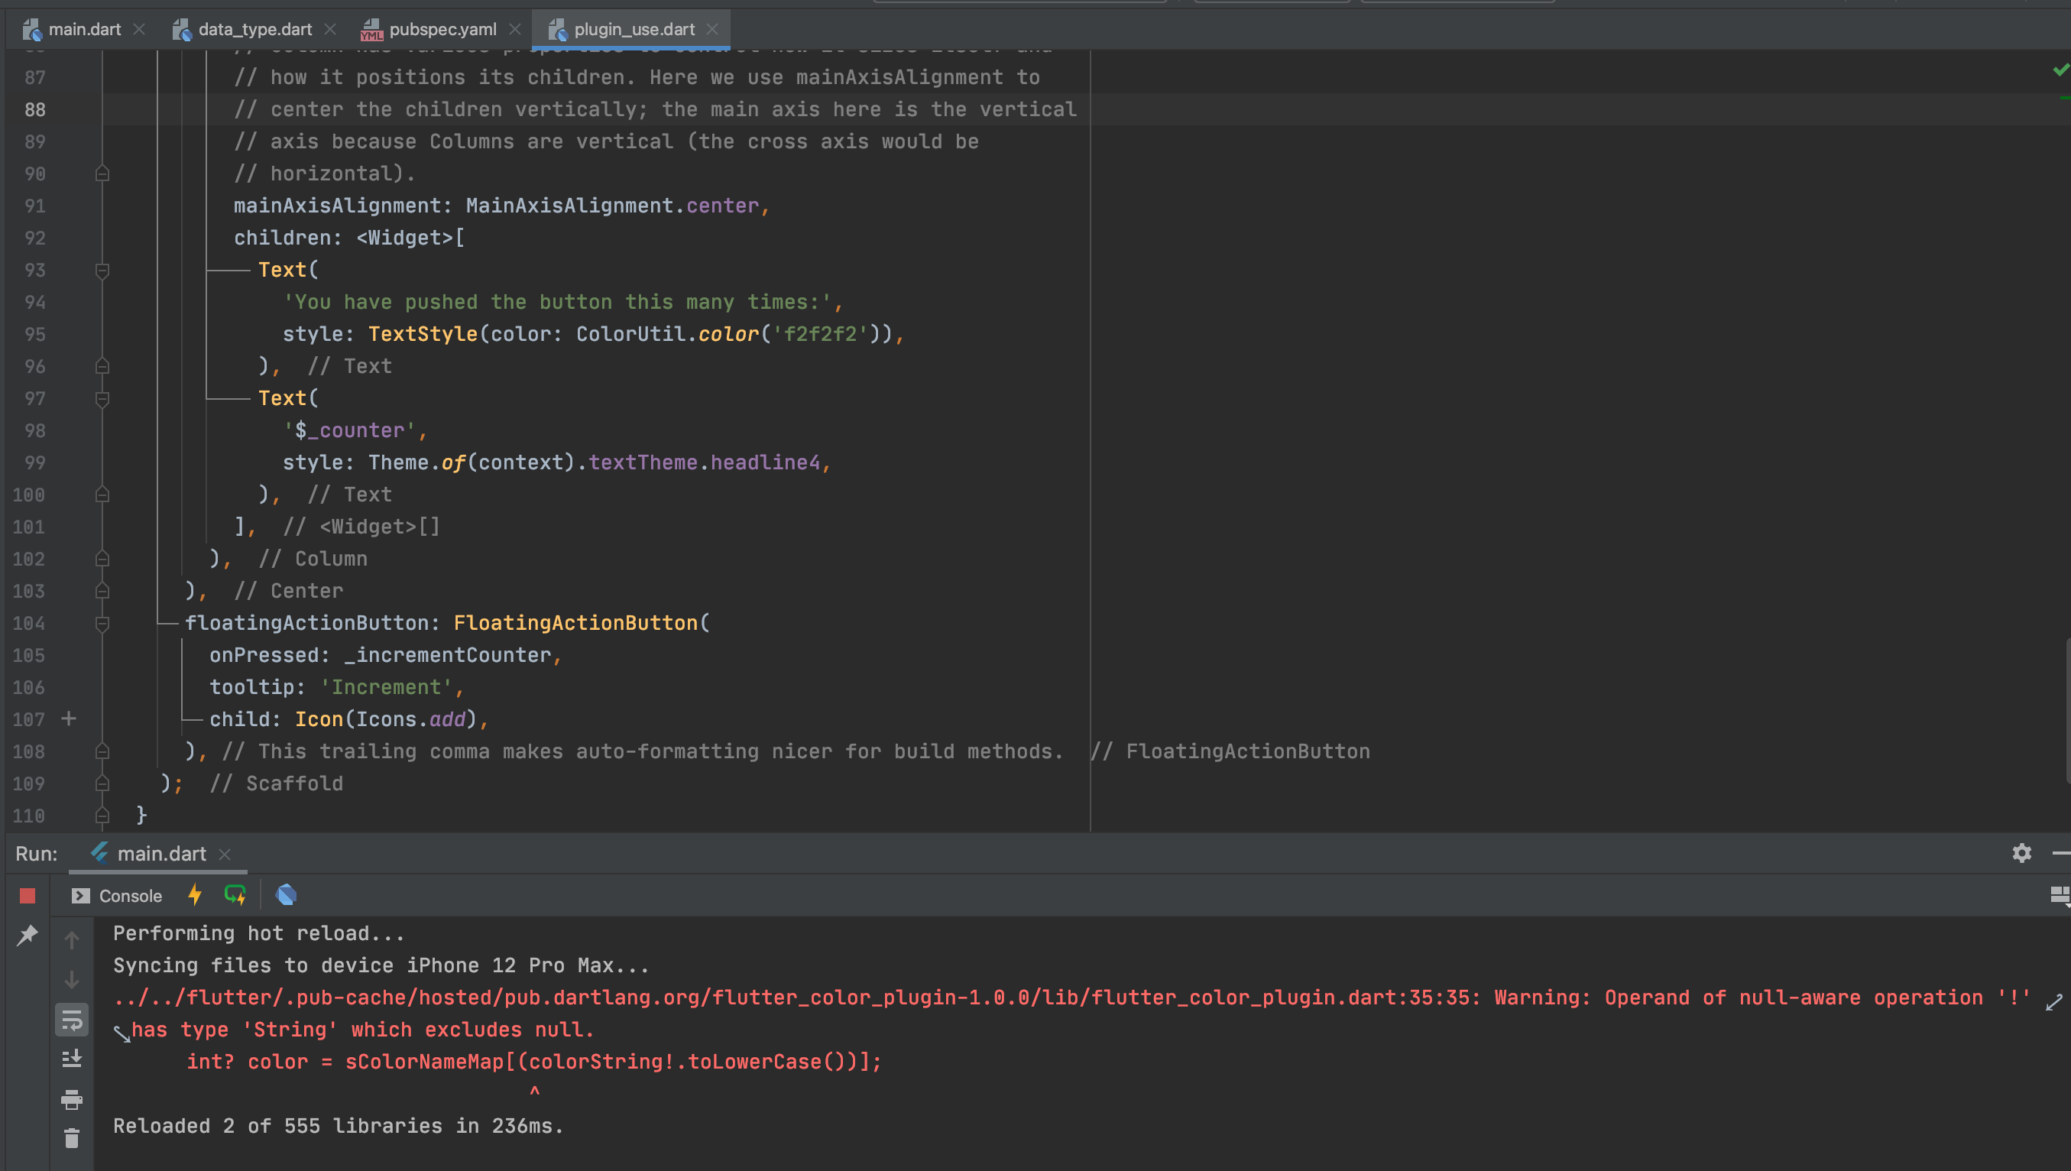
Task: Clear console output with trash icon
Action: (x=72, y=1138)
